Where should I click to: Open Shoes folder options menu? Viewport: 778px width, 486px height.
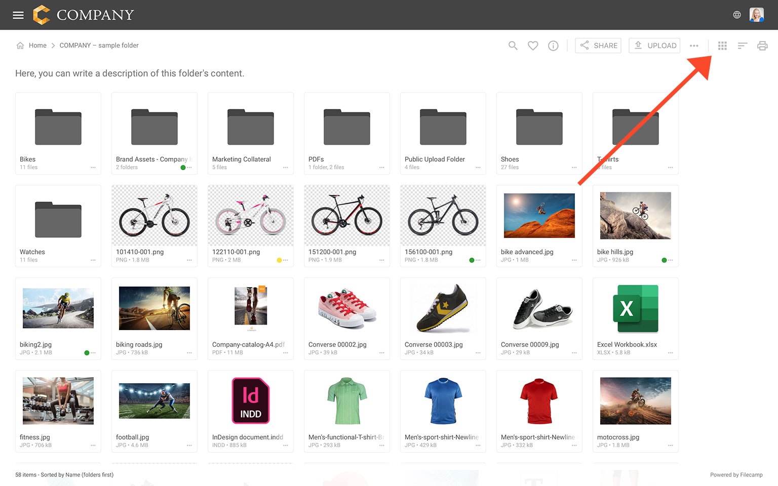pos(574,168)
